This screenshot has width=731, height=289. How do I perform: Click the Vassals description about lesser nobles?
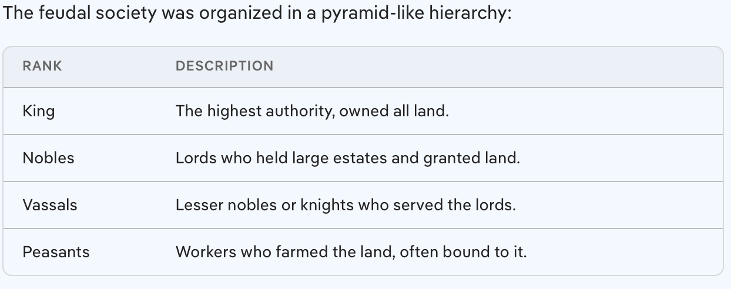(346, 205)
